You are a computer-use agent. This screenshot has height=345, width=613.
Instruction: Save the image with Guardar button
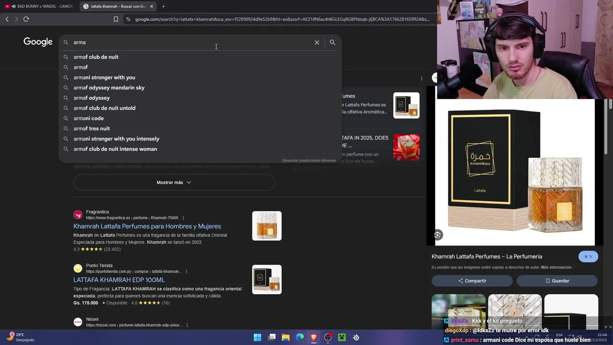pos(557,281)
